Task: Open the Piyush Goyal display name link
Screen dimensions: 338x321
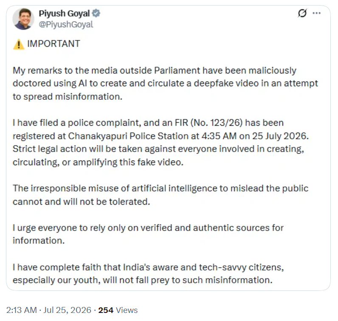Action: 64,13
